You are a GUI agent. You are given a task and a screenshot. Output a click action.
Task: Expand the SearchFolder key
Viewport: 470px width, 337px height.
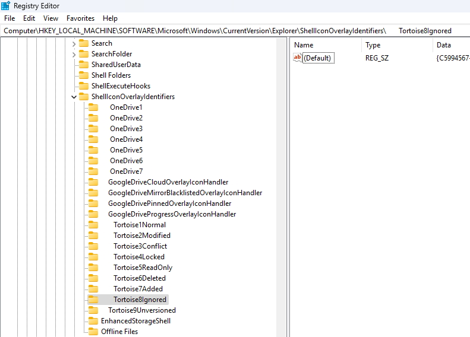coord(74,55)
